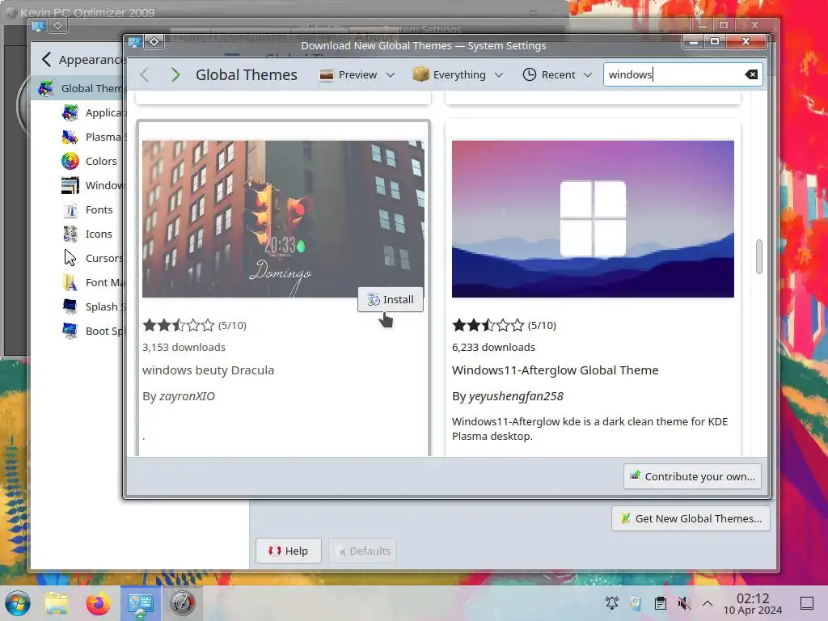Go forward with the green arrow
The width and height of the screenshot is (828, 621).
pyautogui.click(x=175, y=74)
